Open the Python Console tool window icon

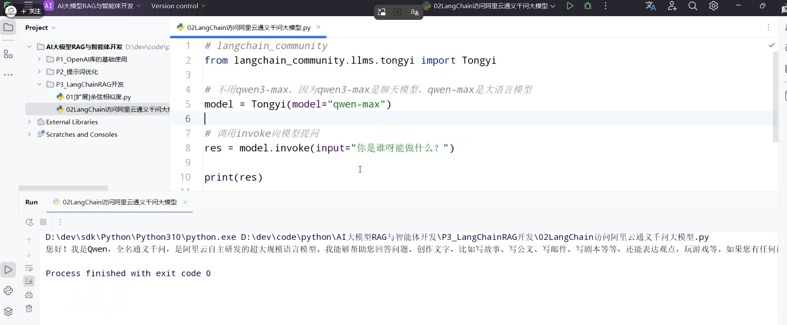pyautogui.click(x=8, y=290)
